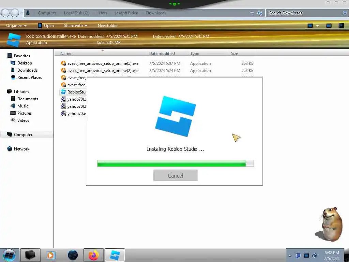The height and width of the screenshot is (262, 349).
Task: Create a New folder
Action: (x=108, y=26)
